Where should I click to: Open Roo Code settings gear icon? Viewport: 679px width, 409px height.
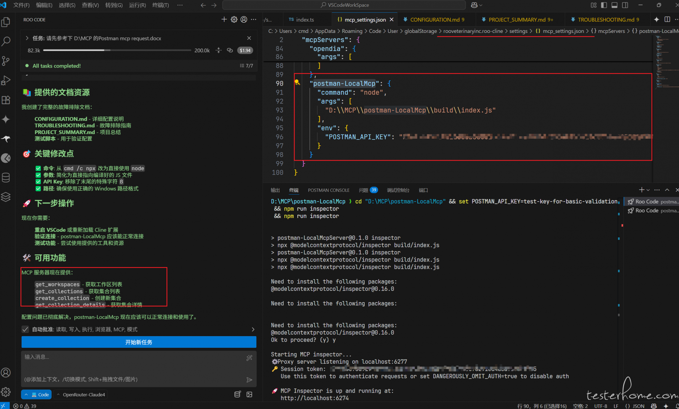(x=234, y=19)
